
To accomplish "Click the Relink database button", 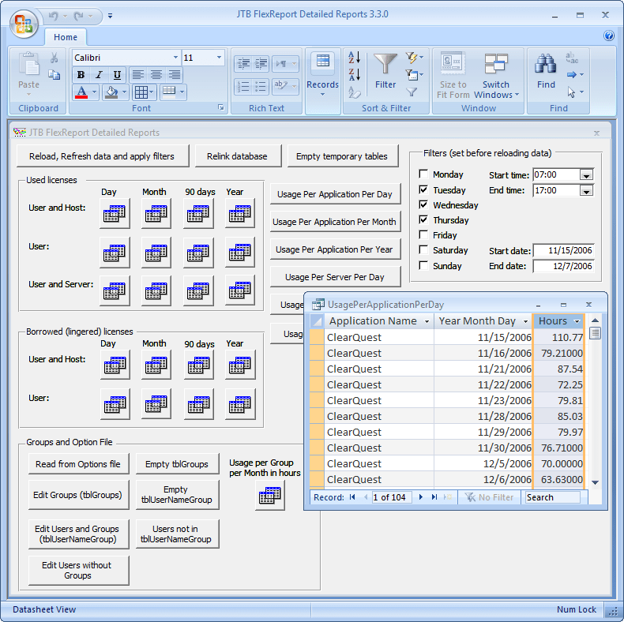I will tap(238, 156).
